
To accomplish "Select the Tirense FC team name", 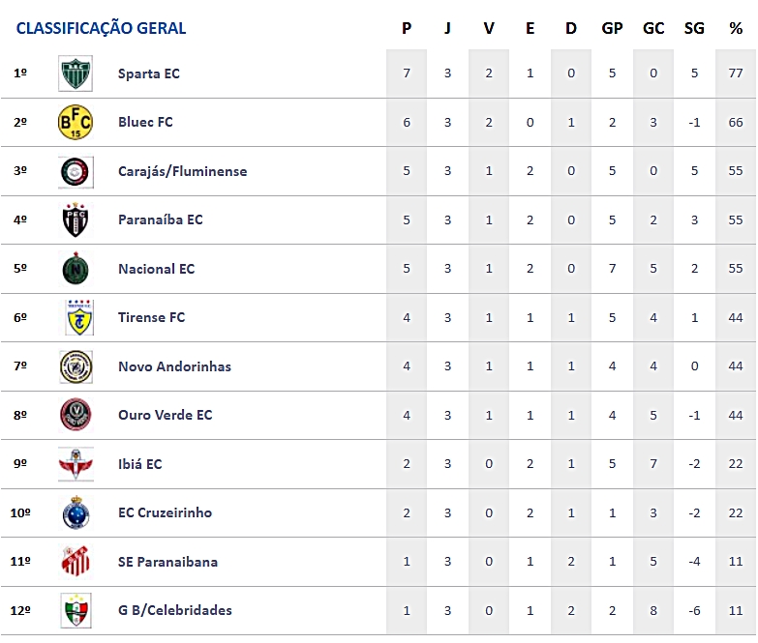I will pyautogui.click(x=151, y=317).
